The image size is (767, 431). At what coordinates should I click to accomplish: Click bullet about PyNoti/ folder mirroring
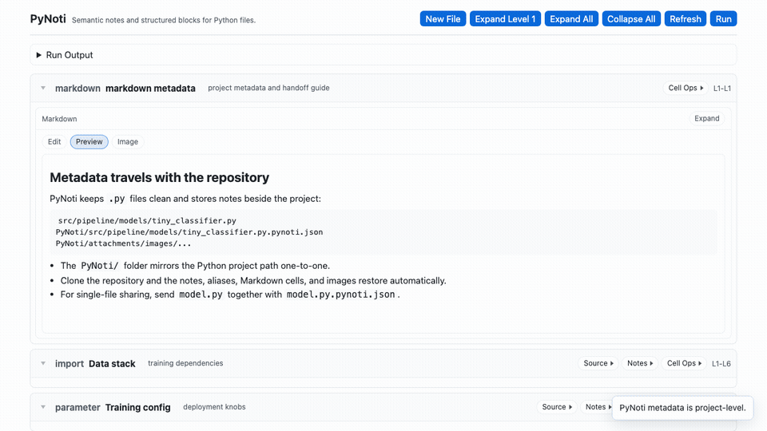pos(195,266)
